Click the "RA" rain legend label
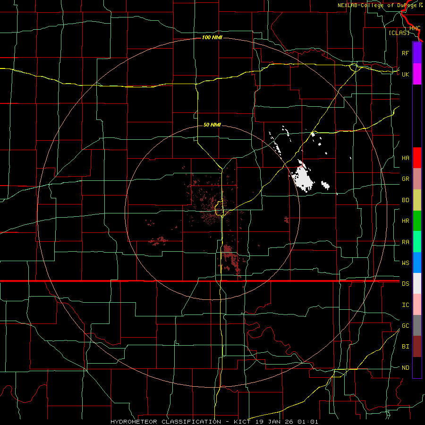Screen dimensions: 425x425 click(405, 242)
